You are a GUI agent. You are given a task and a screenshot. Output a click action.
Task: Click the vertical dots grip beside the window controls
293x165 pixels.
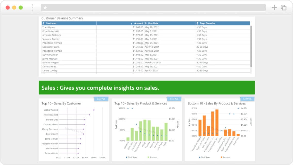coord(32,7)
